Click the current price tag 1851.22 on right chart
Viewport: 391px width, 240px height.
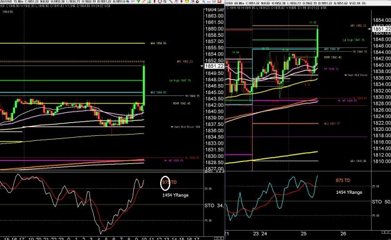pos(382,29)
